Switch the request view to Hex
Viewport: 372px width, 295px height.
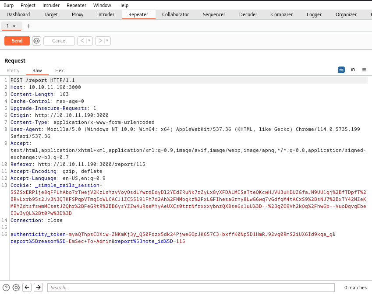point(59,70)
